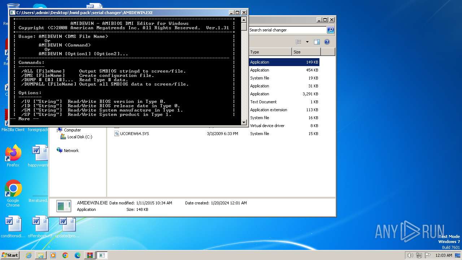Click the console scrollbar down arrow
This screenshot has height=260, width=462.
(244, 122)
